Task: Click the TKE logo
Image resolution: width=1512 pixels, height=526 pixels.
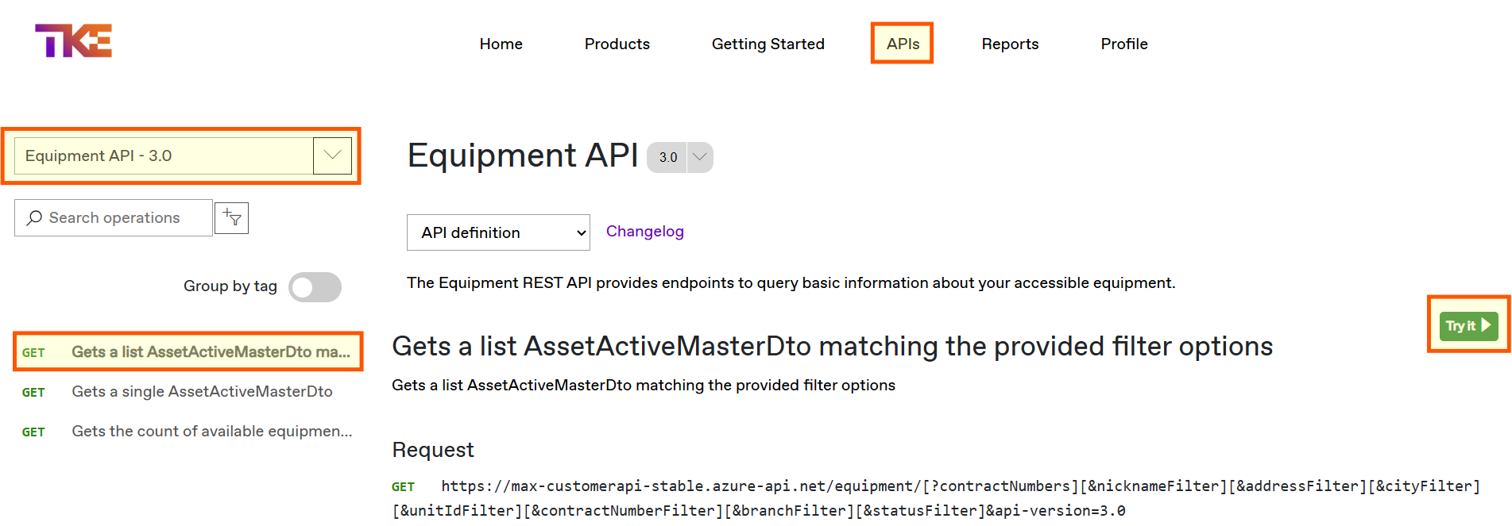Action: tap(73, 40)
